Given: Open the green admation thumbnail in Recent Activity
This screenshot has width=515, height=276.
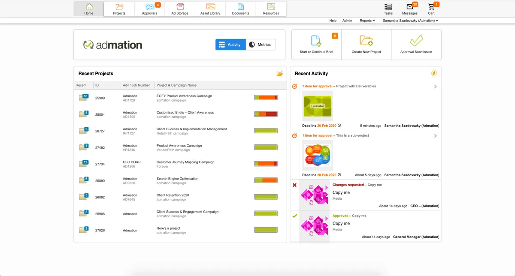Looking at the screenshot, I should tap(318, 106).
